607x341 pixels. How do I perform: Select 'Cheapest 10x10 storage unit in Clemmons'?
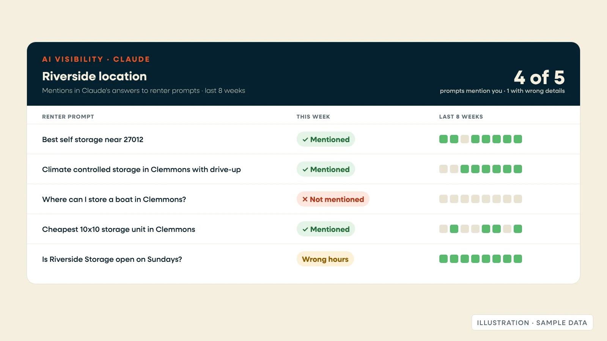[x=118, y=229]
